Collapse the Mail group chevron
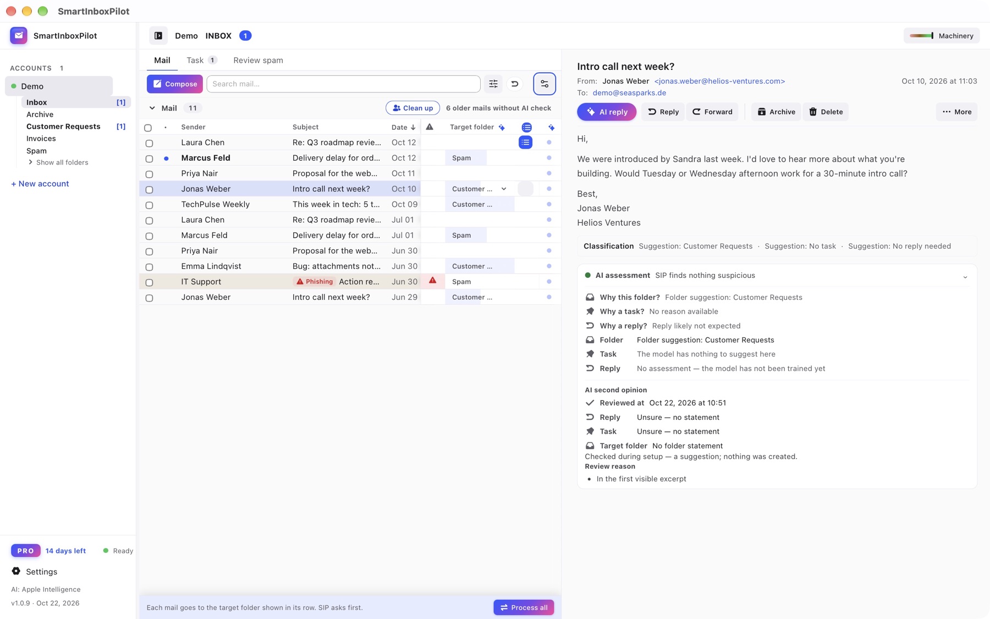The image size is (990, 619). point(152,108)
